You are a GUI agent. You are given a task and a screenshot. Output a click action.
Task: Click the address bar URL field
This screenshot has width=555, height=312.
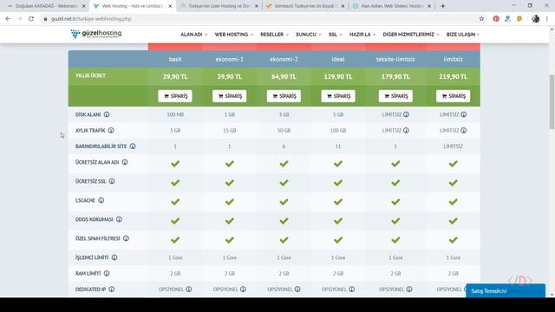[x=262, y=19]
